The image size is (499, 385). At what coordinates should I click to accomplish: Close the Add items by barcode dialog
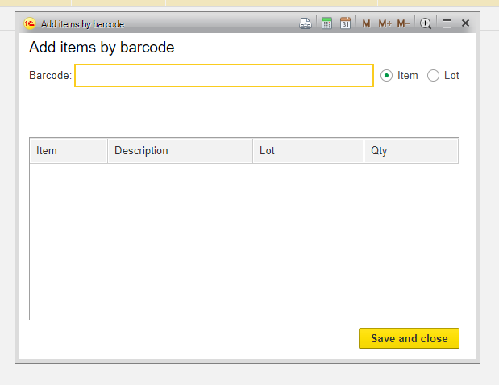click(x=465, y=24)
